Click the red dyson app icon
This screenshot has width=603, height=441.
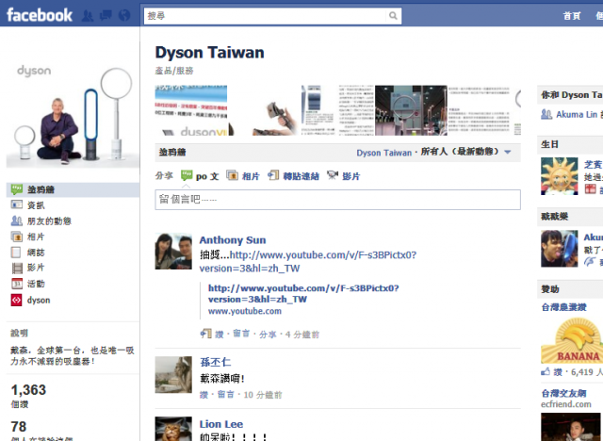[16, 300]
